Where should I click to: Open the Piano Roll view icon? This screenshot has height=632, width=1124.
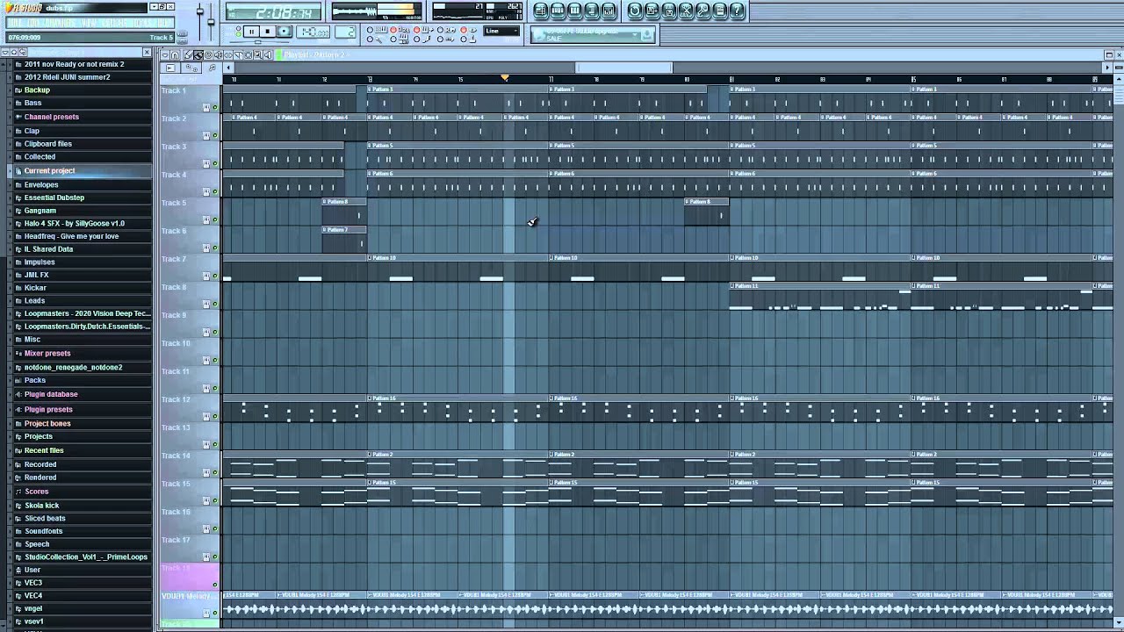[574, 11]
